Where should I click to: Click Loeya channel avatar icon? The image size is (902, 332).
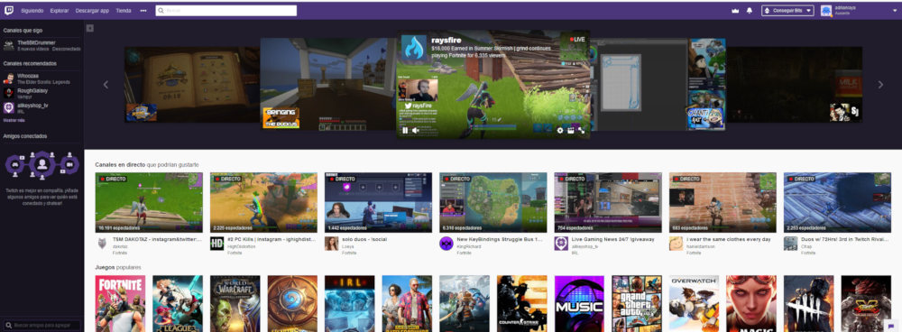coord(331,244)
